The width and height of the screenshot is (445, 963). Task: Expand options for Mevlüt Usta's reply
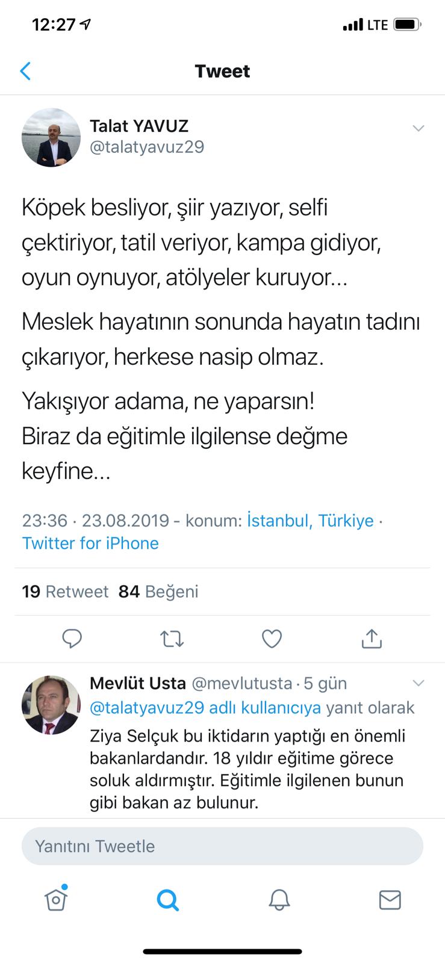[x=419, y=683]
